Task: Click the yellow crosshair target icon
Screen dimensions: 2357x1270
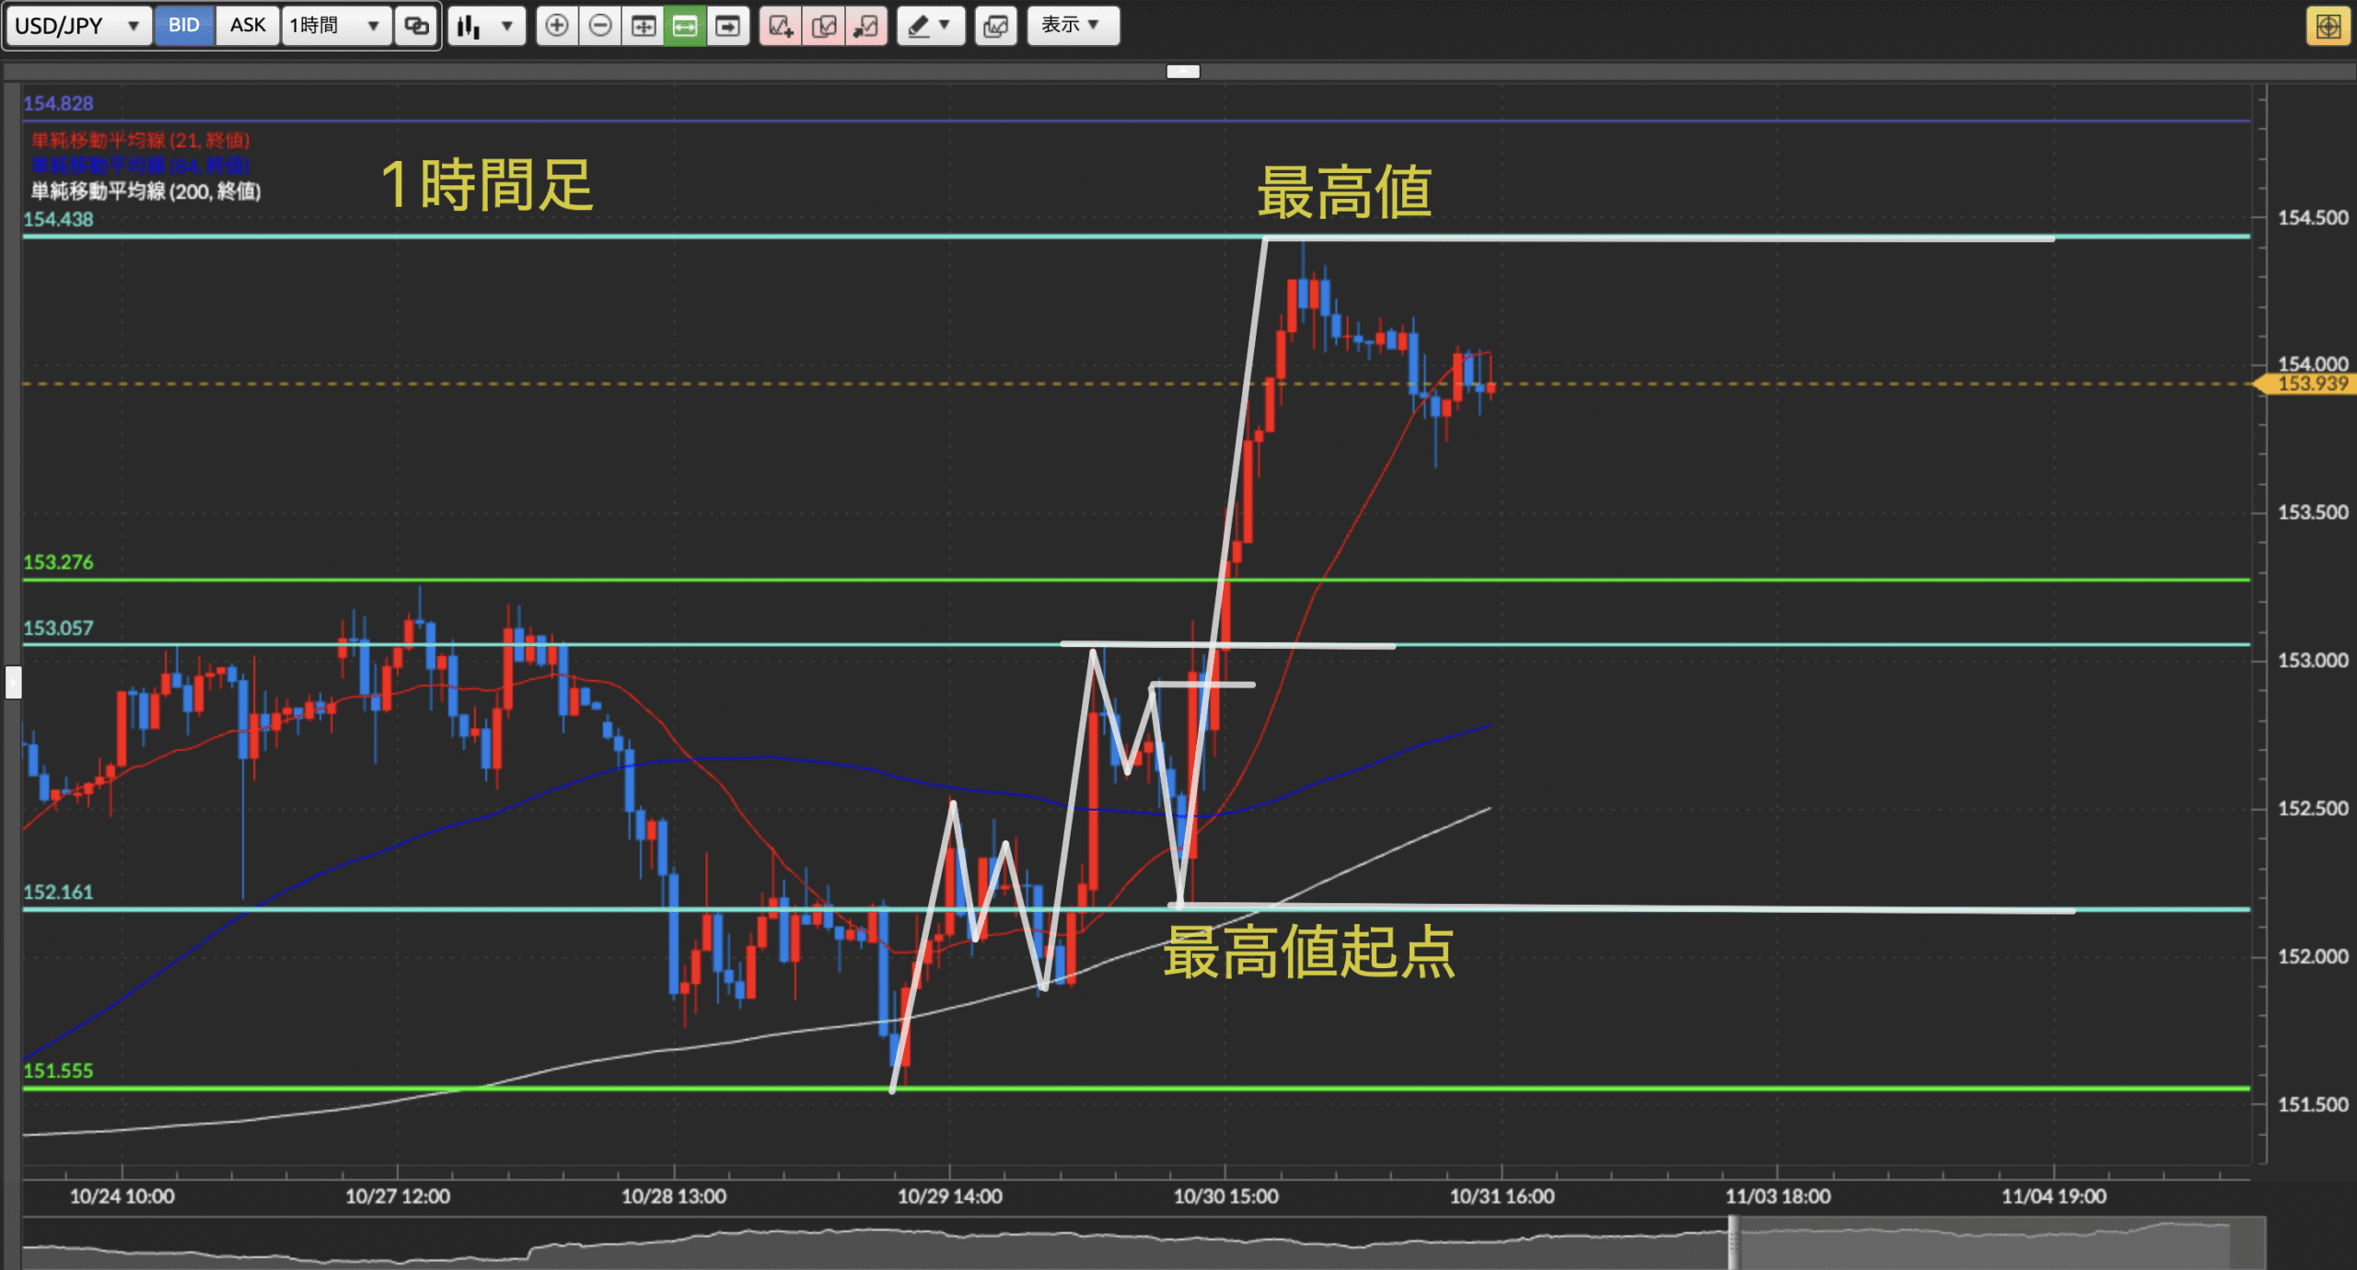Action: click(x=2328, y=26)
